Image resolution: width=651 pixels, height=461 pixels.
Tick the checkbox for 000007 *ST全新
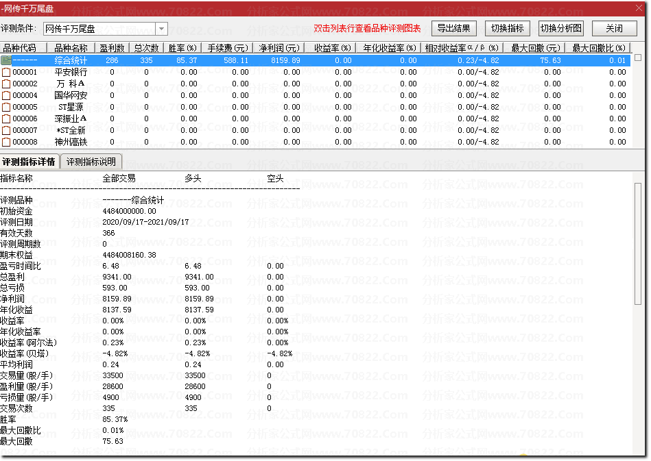pos(5,130)
